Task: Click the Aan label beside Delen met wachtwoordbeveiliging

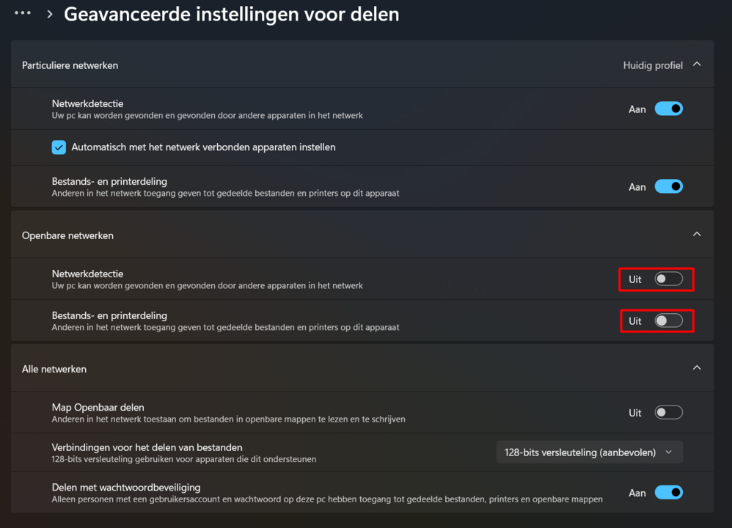Action: [636, 492]
